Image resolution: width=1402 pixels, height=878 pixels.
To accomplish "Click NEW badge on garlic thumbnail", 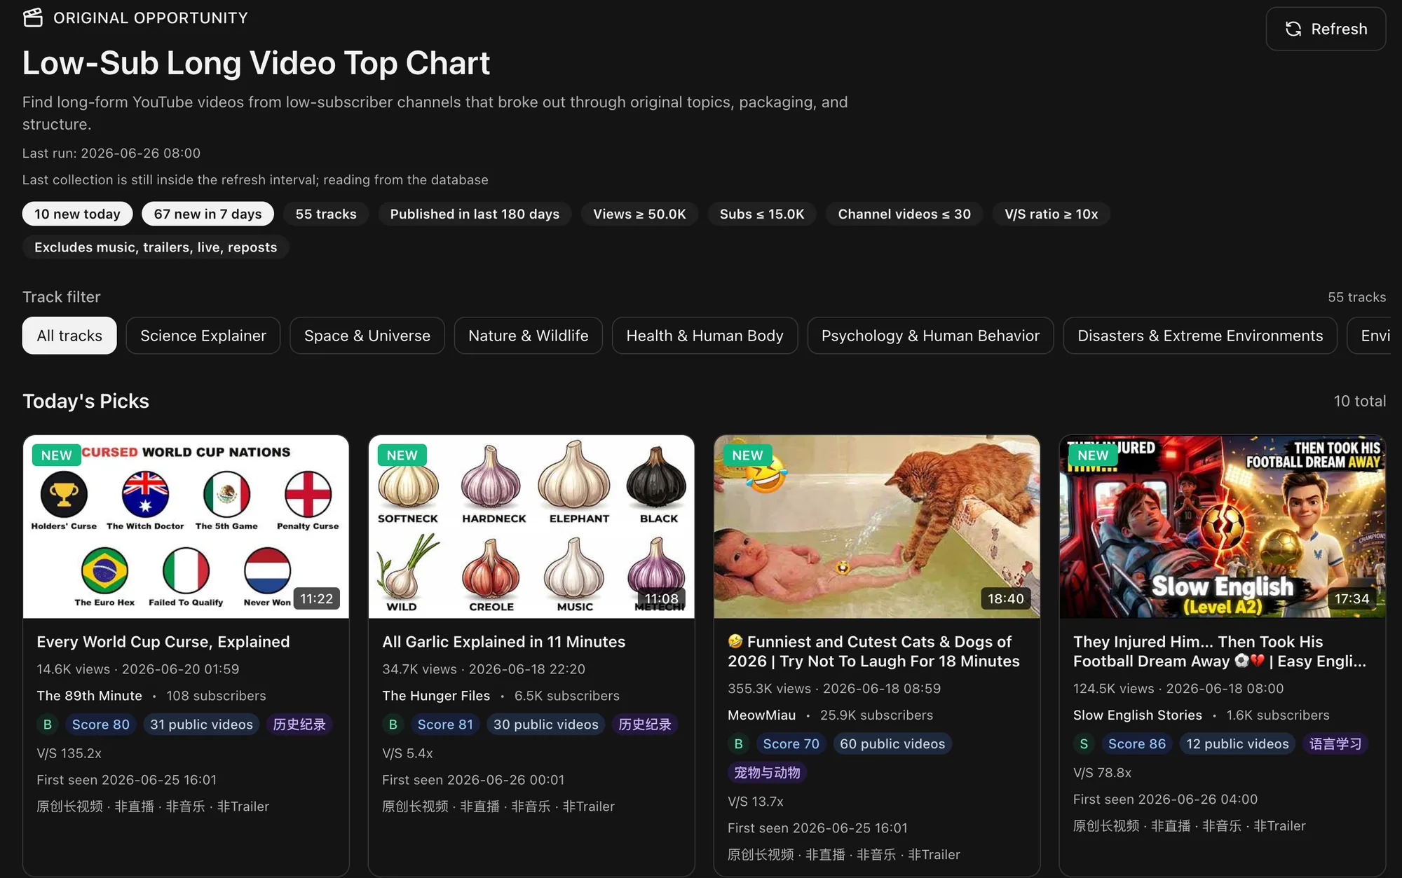I will [402, 455].
